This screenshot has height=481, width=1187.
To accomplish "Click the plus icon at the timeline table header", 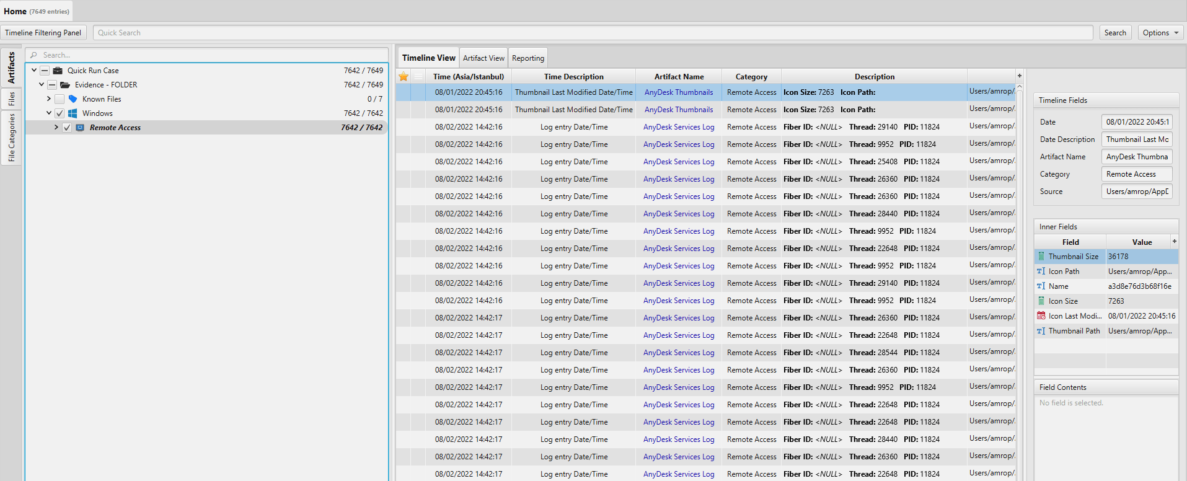I will pos(1020,76).
